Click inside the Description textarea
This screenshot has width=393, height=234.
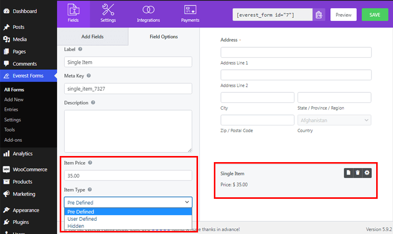pos(128,131)
